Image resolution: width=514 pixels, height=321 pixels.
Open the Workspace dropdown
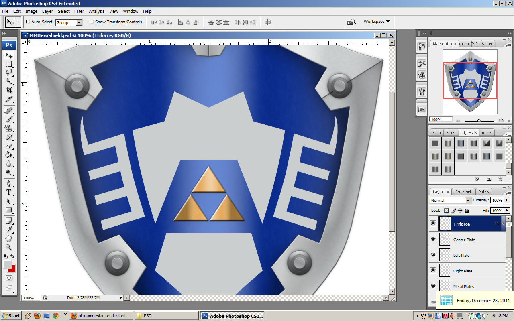click(x=376, y=22)
